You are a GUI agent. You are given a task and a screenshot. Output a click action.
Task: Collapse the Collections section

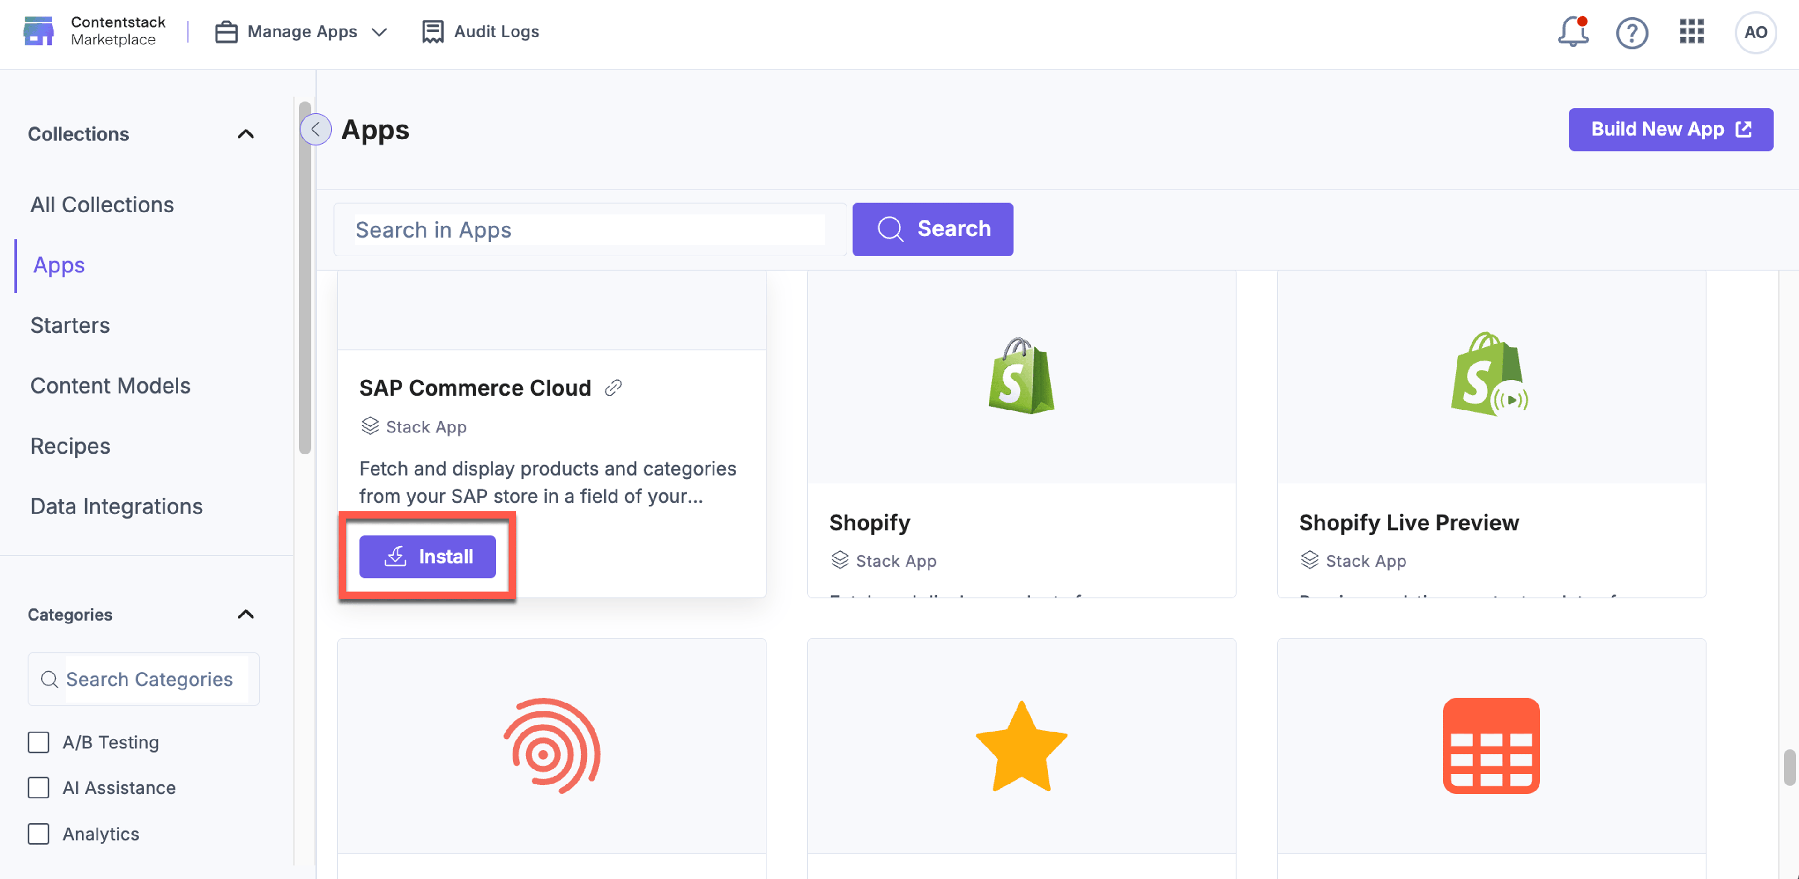click(246, 133)
